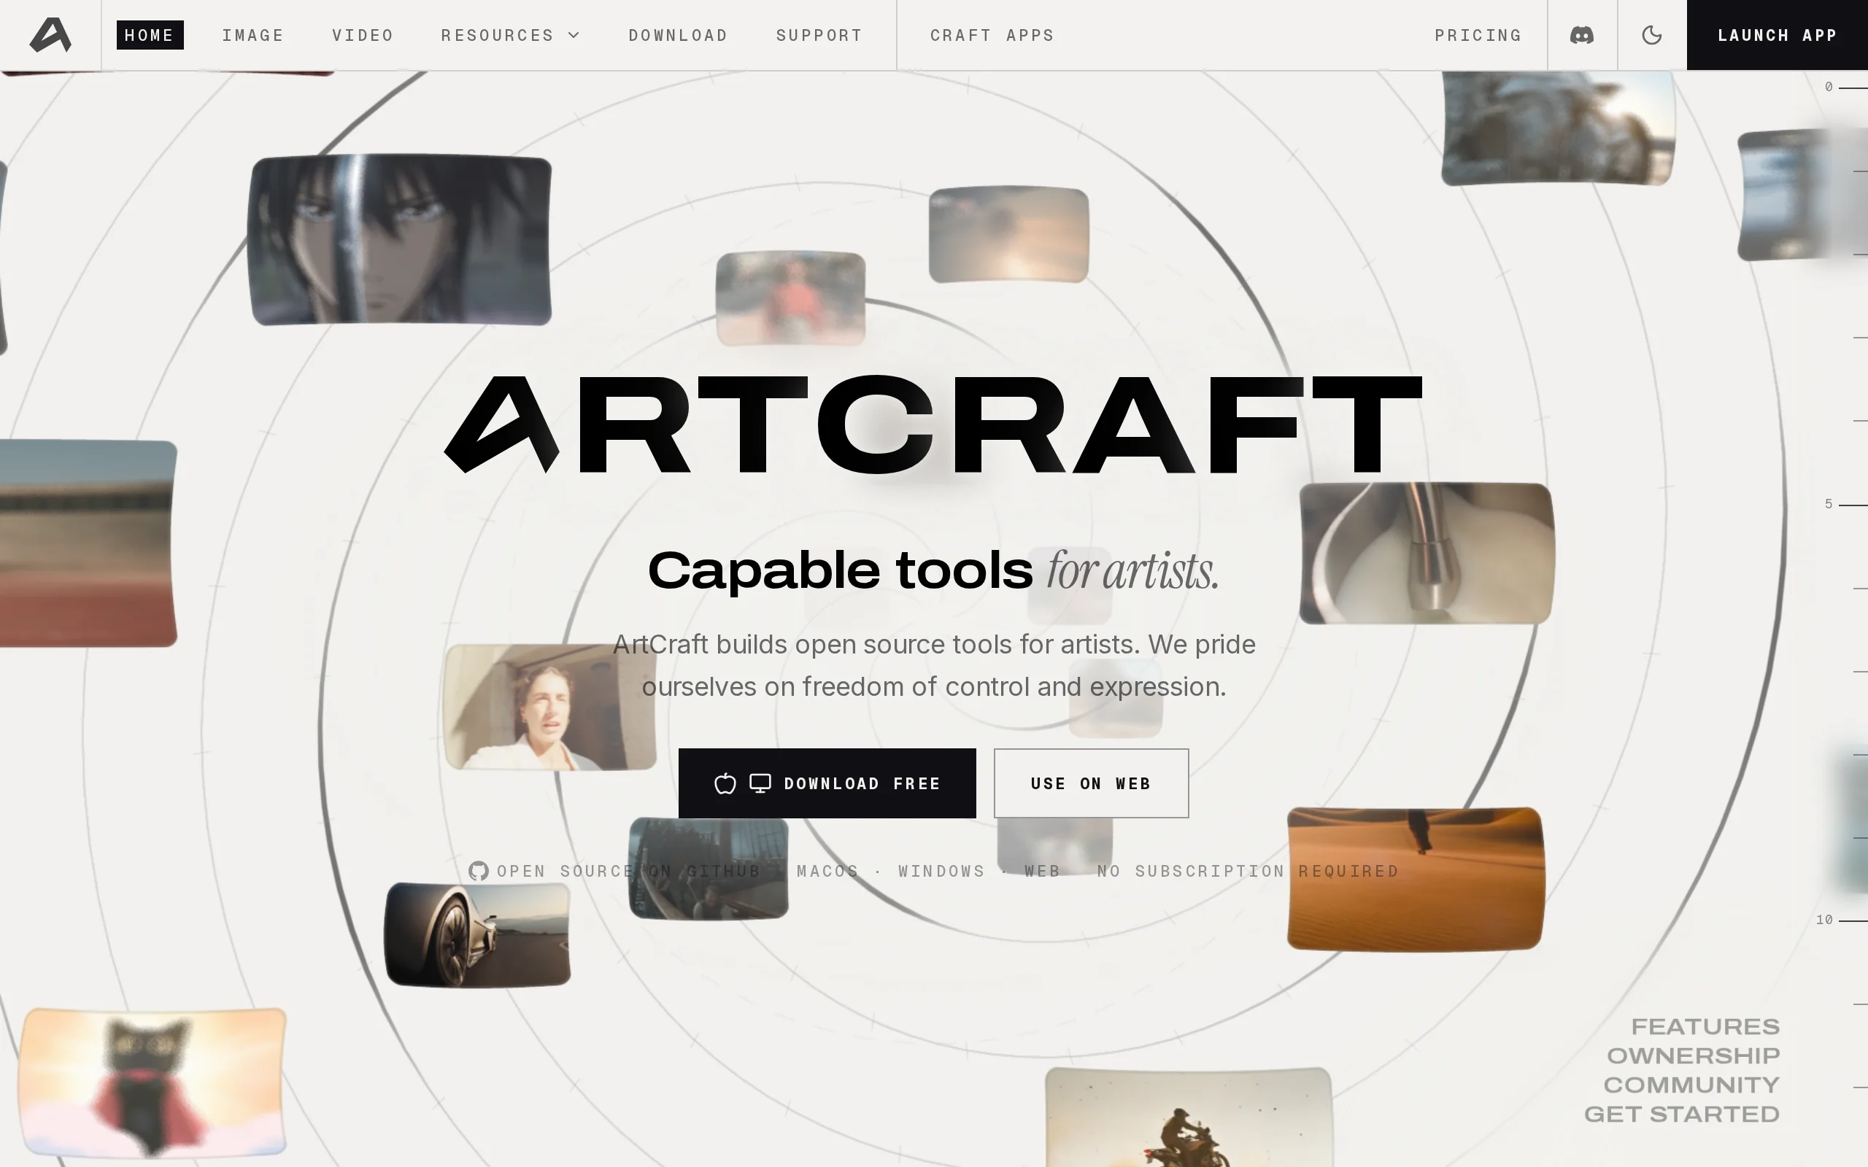1868x1167 pixels.
Task: Click the 'macOS' platform text
Action: point(827,871)
